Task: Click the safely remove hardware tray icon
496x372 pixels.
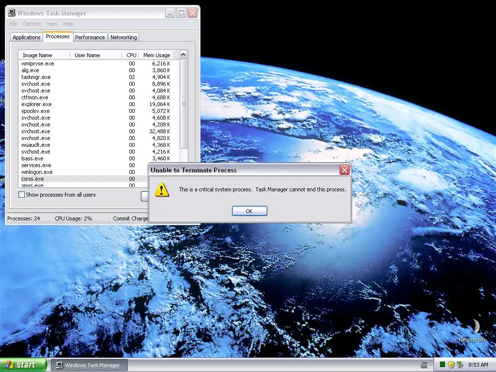Action: (460, 365)
